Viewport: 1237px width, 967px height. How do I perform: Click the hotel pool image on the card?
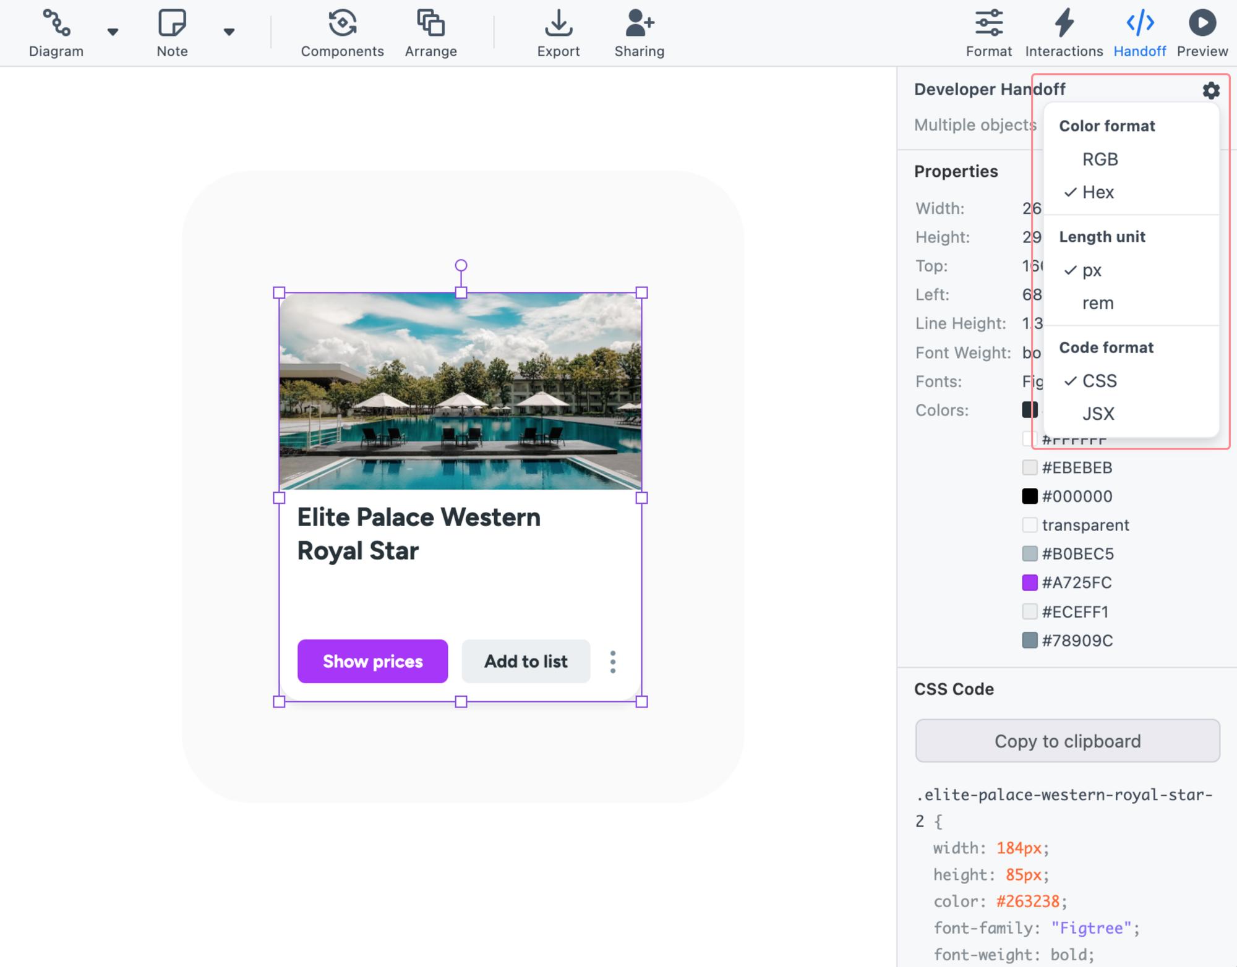[x=461, y=391]
